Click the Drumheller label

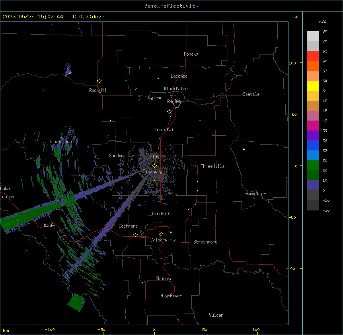(254, 194)
